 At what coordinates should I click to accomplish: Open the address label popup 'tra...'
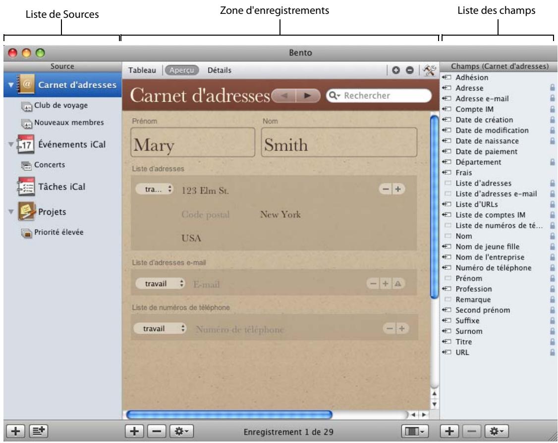[155, 189]
